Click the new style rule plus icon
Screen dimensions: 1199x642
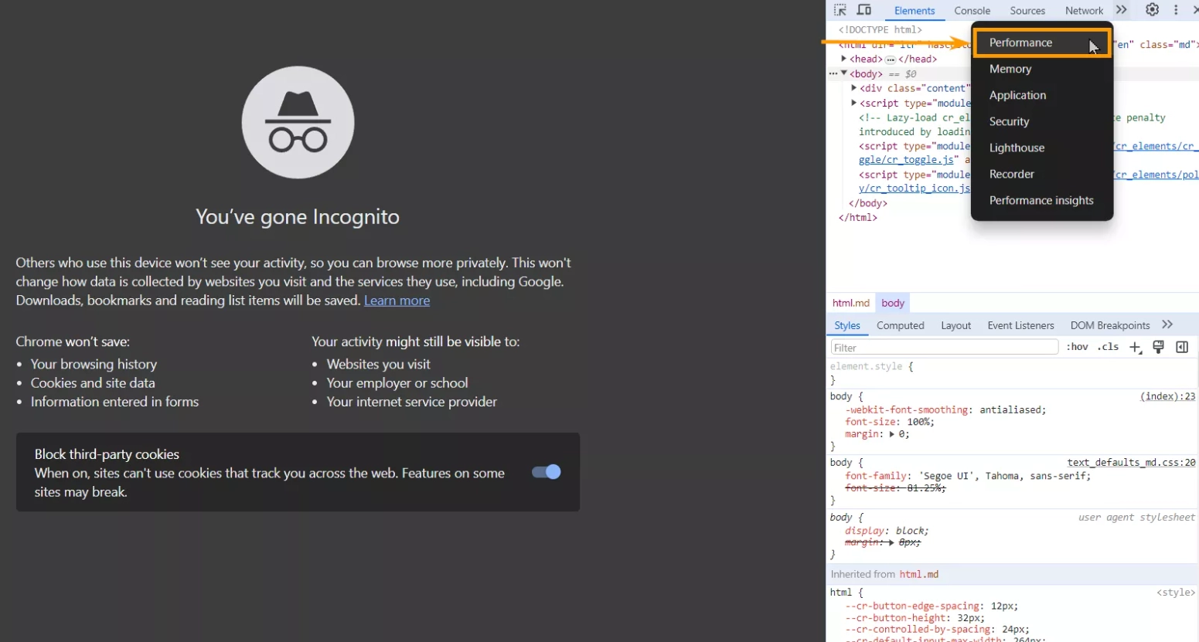pyautogui.click(x=1135, y=348)
